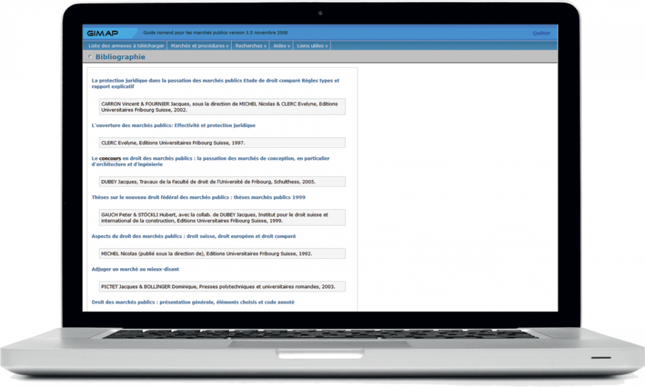Click the Bibliographie page heading
This screenshot has height=387, width=645.
click(x=120, y=57)
